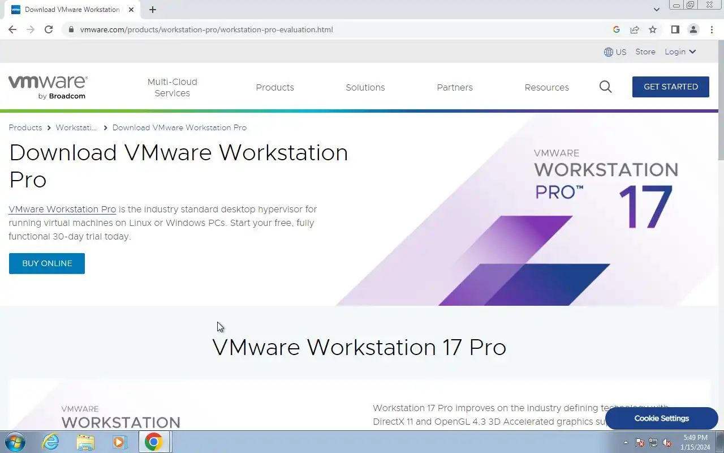This screenshot has width=724, height=453.
Task: Open the Partners menu
Action: tap(455, 87)
